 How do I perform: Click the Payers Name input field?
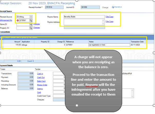click(x=84, y=17)
